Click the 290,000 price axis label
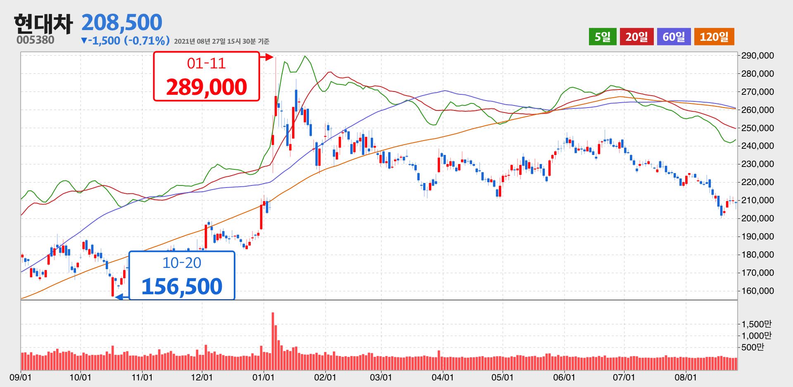Image resolution: width=793 pixels, height=387 pixels. pos(757,56)
